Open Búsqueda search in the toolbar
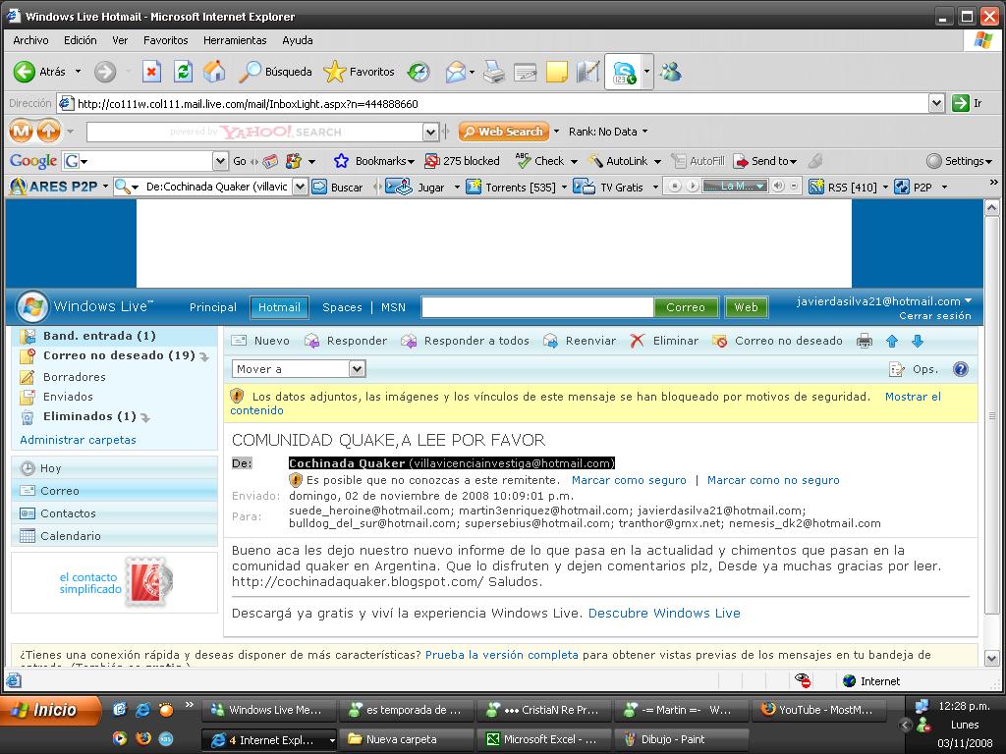 [275, 72]
